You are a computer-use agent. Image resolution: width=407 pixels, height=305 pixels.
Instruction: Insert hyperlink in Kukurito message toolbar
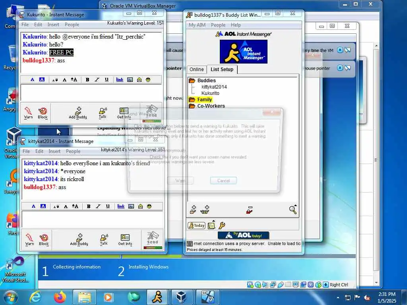tap(120, 79)
